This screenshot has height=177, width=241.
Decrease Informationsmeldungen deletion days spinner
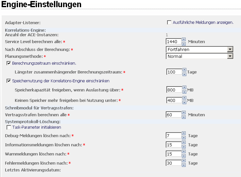pos(184,146)
